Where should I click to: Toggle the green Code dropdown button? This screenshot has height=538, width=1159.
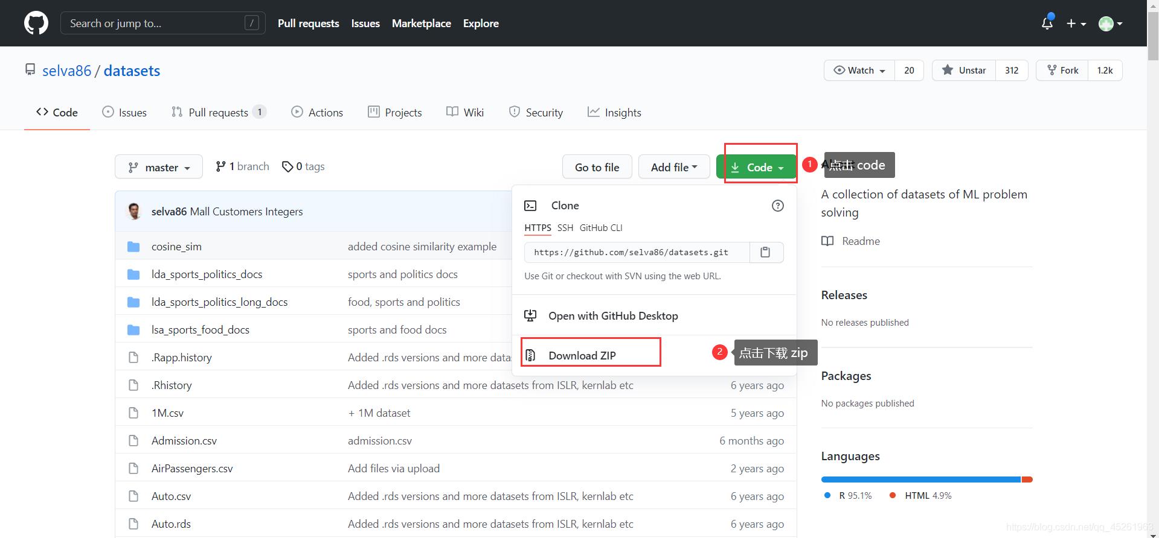(x=756, y=167)
